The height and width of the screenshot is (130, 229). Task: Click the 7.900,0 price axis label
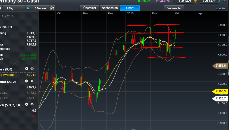pyautogui.click(x=222, y=25)
